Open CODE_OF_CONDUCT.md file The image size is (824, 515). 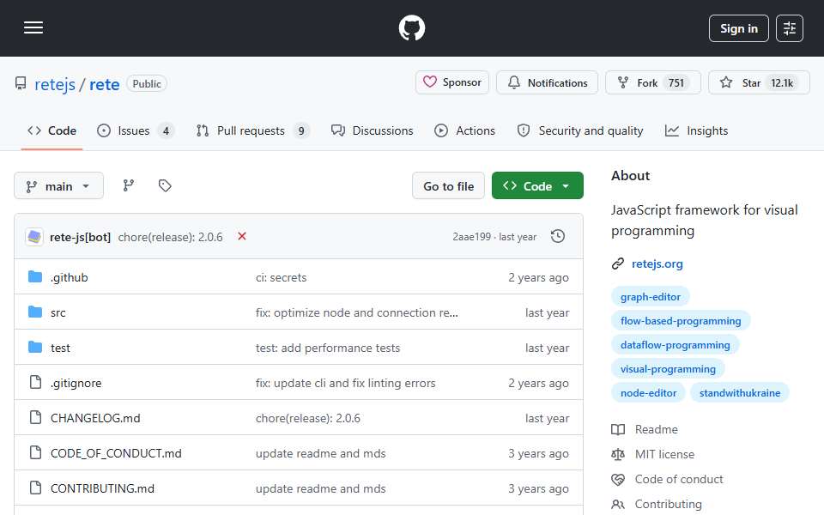pos(116,453)
